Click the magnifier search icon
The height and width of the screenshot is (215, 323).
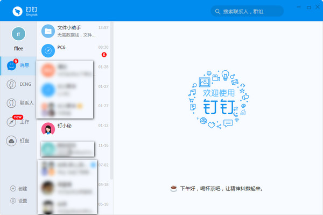pos(217,11)
